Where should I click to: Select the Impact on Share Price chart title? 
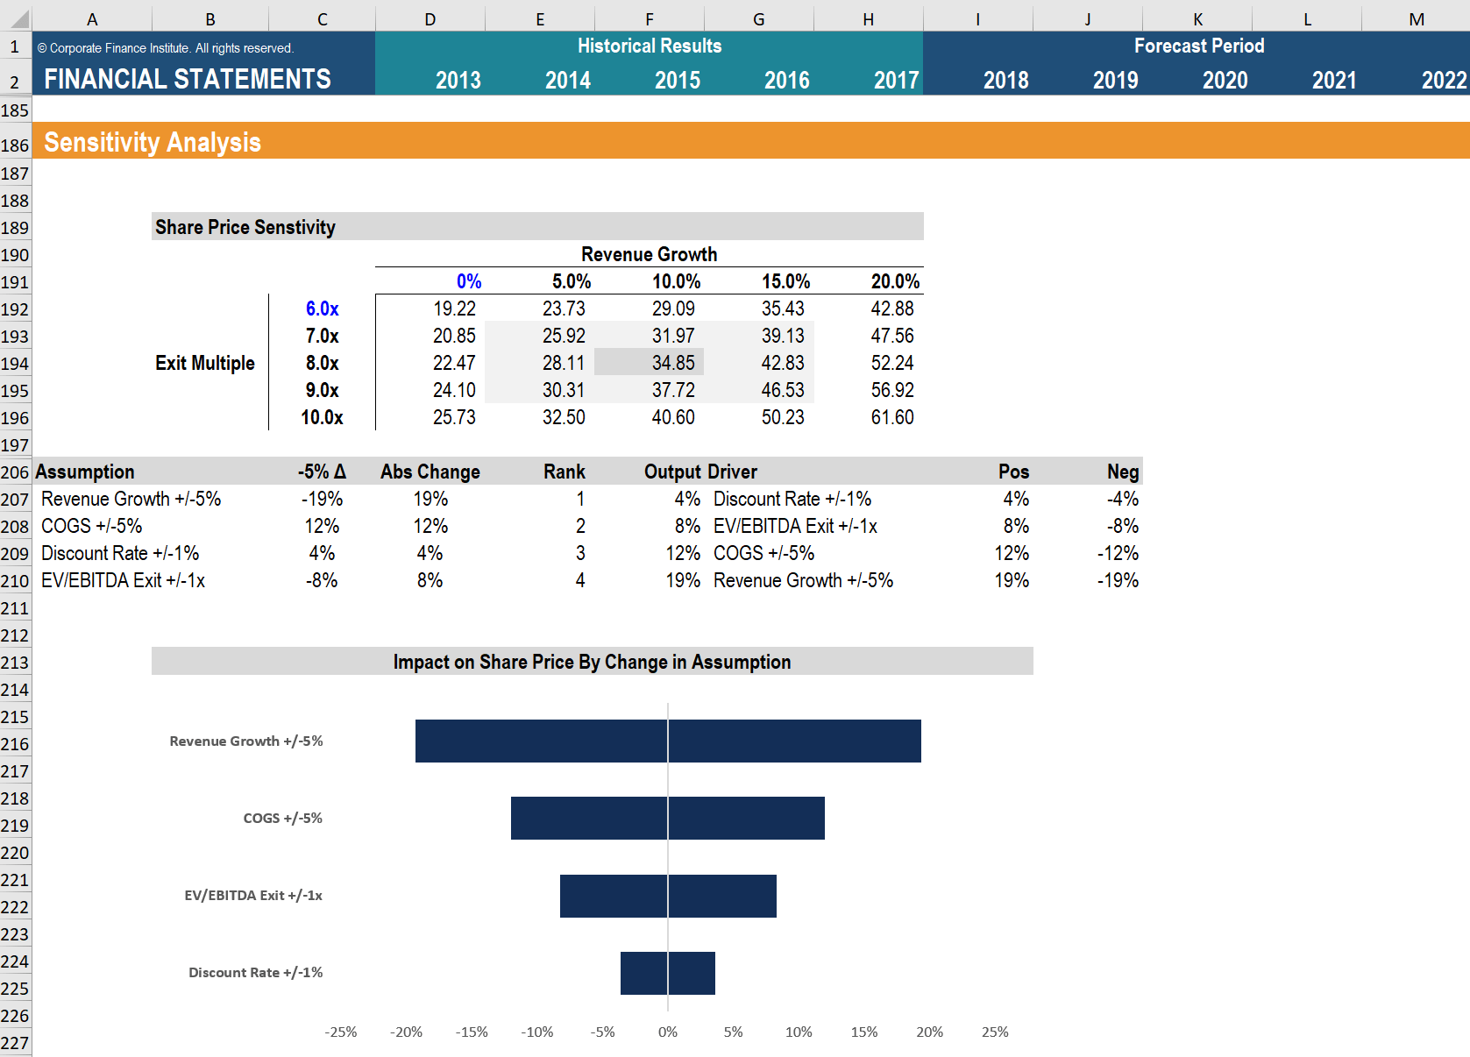(592, 662)
